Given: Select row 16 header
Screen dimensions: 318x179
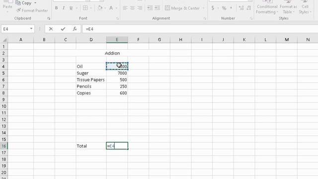Looking at the screenshot, I should click(x=3, y=146).
